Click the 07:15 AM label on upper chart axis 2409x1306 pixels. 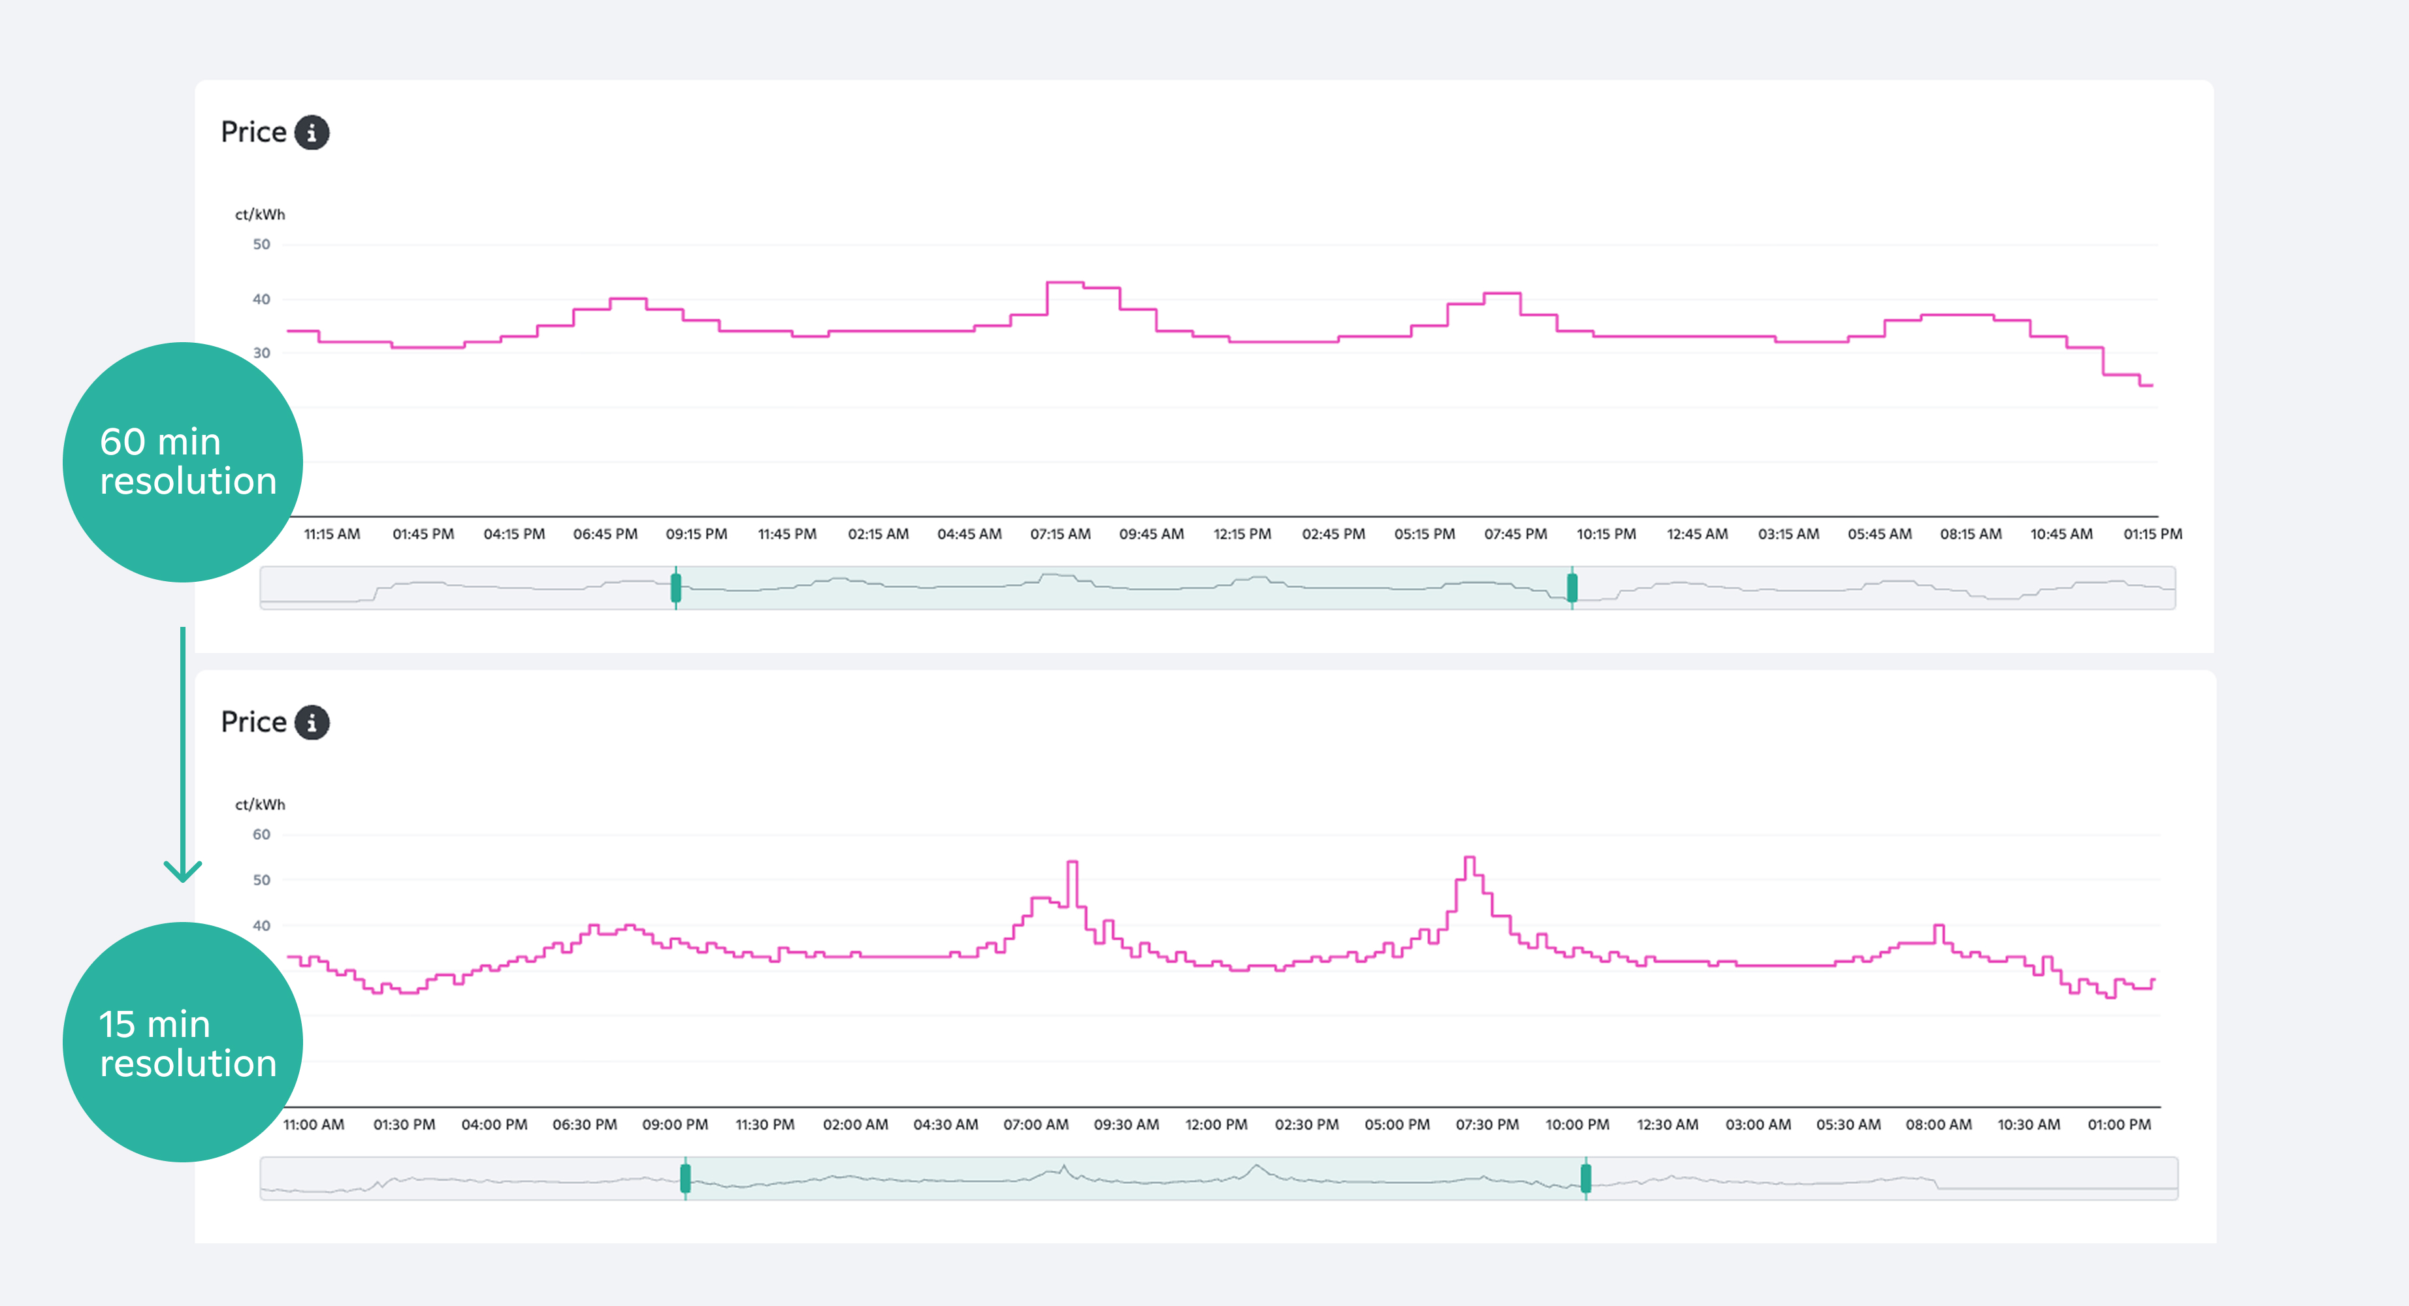[1059, 534]
